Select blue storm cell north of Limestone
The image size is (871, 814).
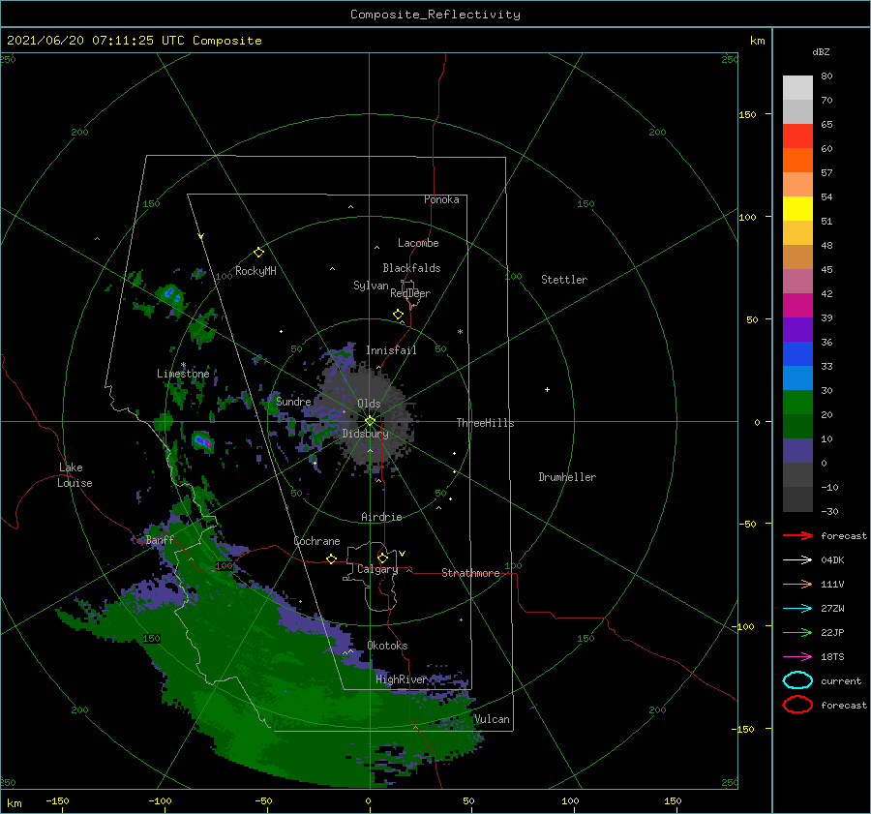[170, 294]
